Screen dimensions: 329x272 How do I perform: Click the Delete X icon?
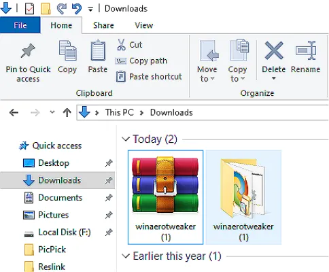(274, 50)
